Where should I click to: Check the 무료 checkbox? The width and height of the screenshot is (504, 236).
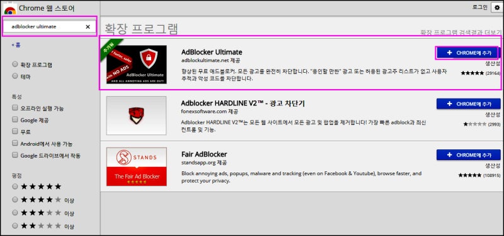pyautogui.click(x=14, y=131)
